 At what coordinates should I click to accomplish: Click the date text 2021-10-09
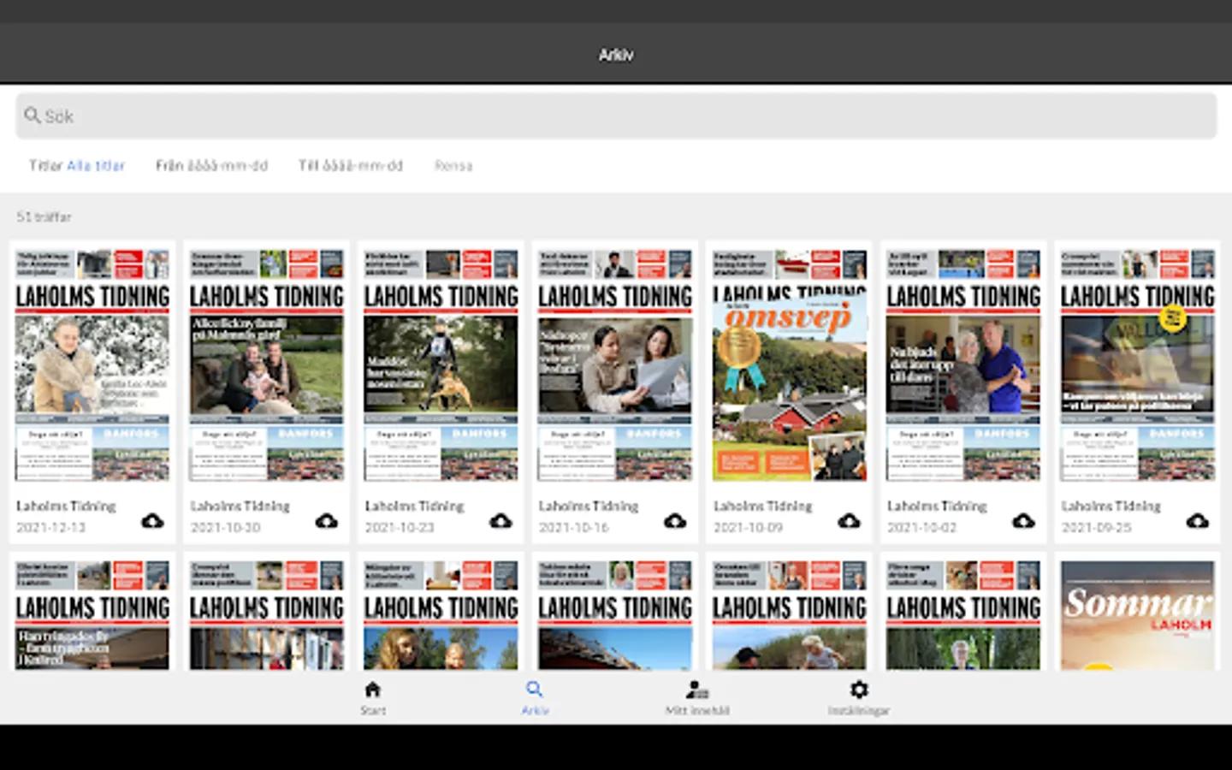[x=748, y=528]
